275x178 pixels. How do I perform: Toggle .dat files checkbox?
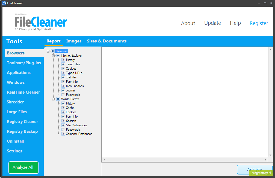(63, 77)
